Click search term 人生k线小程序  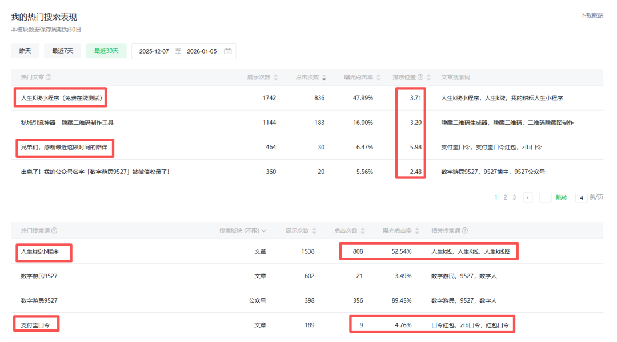[x=40, y=252]
